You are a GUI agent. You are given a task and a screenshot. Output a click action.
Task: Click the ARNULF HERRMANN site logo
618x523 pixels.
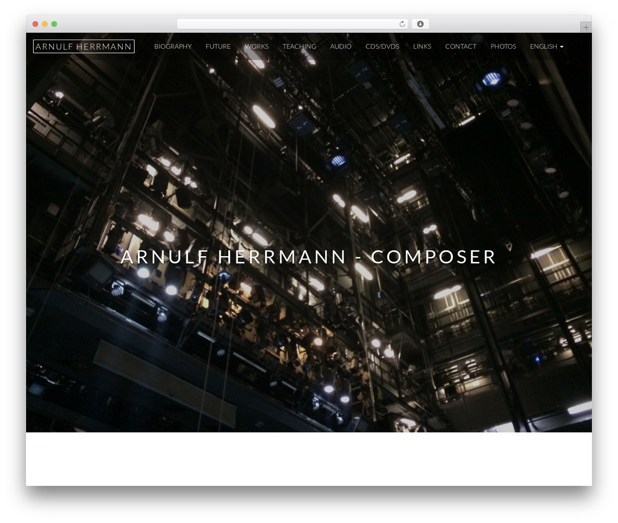[84, 46]
